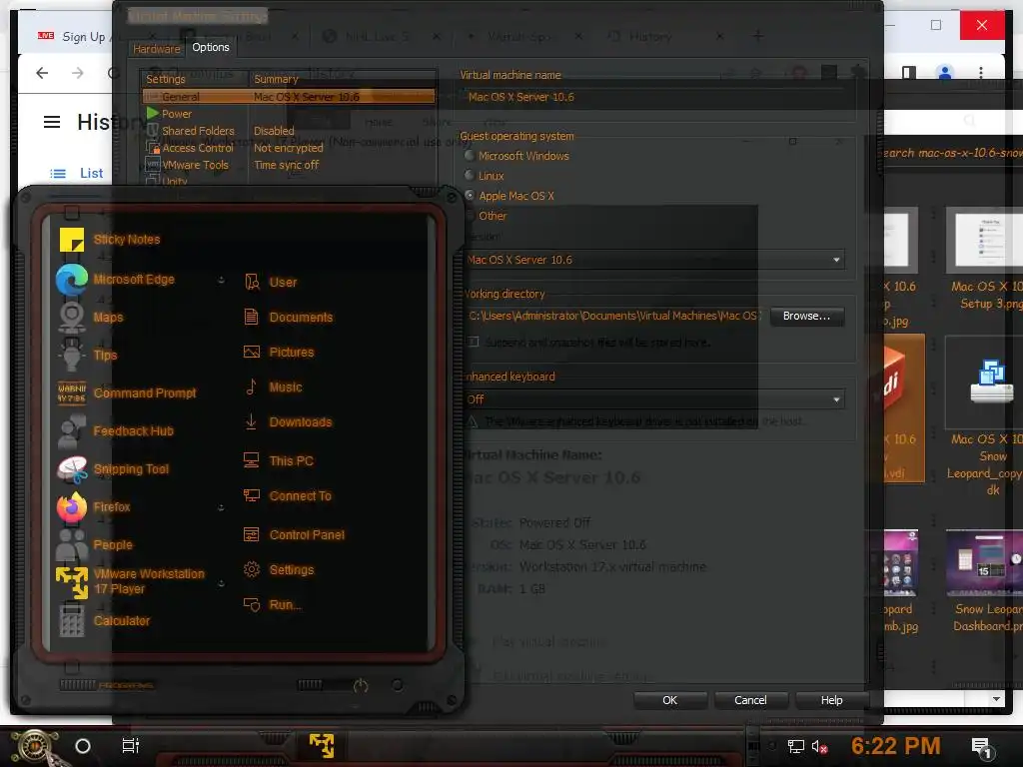Screen dimensions: 1023x767
Task: Open Chrome History hamburger menu
Action: [52, 122]
